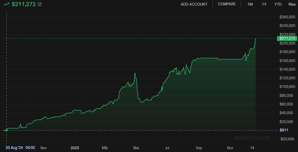The width and height of the screenshot is (298, 152).
Task: Select the 1M time range
Action: tap(250, 4)
